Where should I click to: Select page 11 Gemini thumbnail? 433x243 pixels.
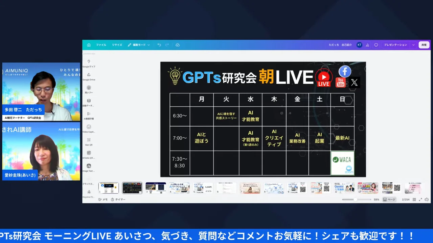click(345, 188)
